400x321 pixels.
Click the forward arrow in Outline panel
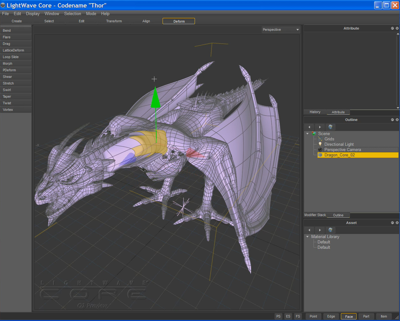pos(320,127)
